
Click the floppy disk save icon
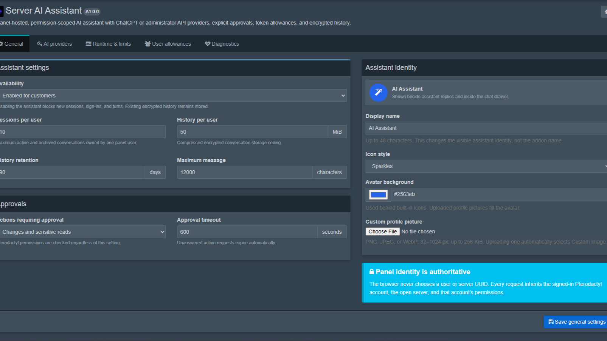point(551,322)
